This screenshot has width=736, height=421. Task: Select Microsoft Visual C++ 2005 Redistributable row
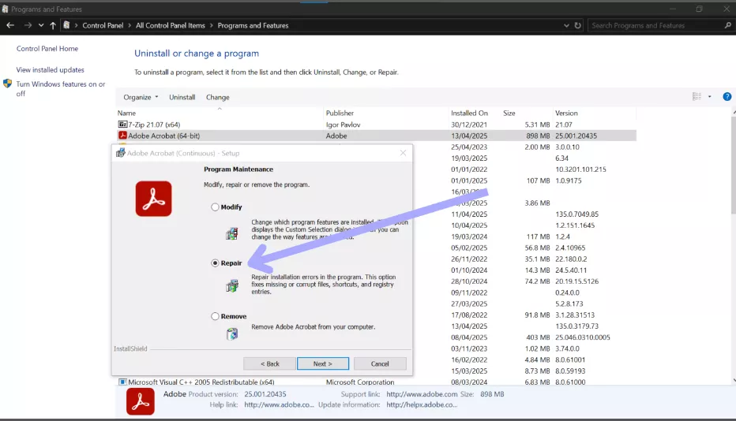point(376,382)
